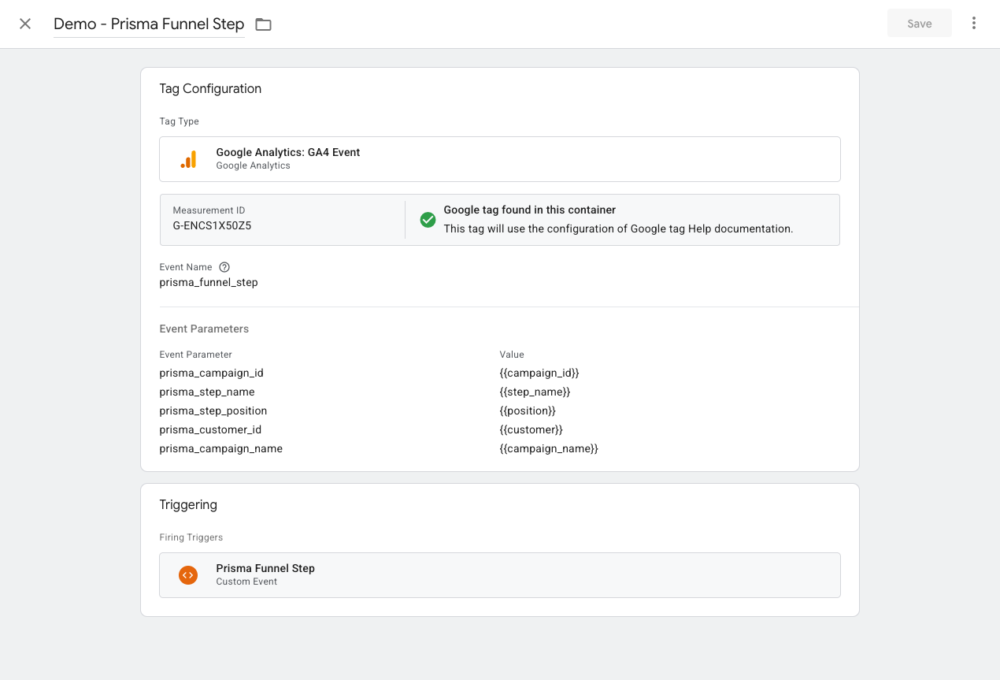Click the prisma_customer_id parameter

[x=210, y=429]
